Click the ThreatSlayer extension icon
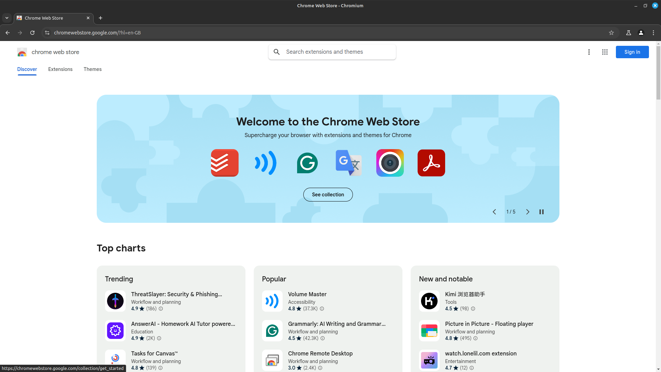 (115, 301)
